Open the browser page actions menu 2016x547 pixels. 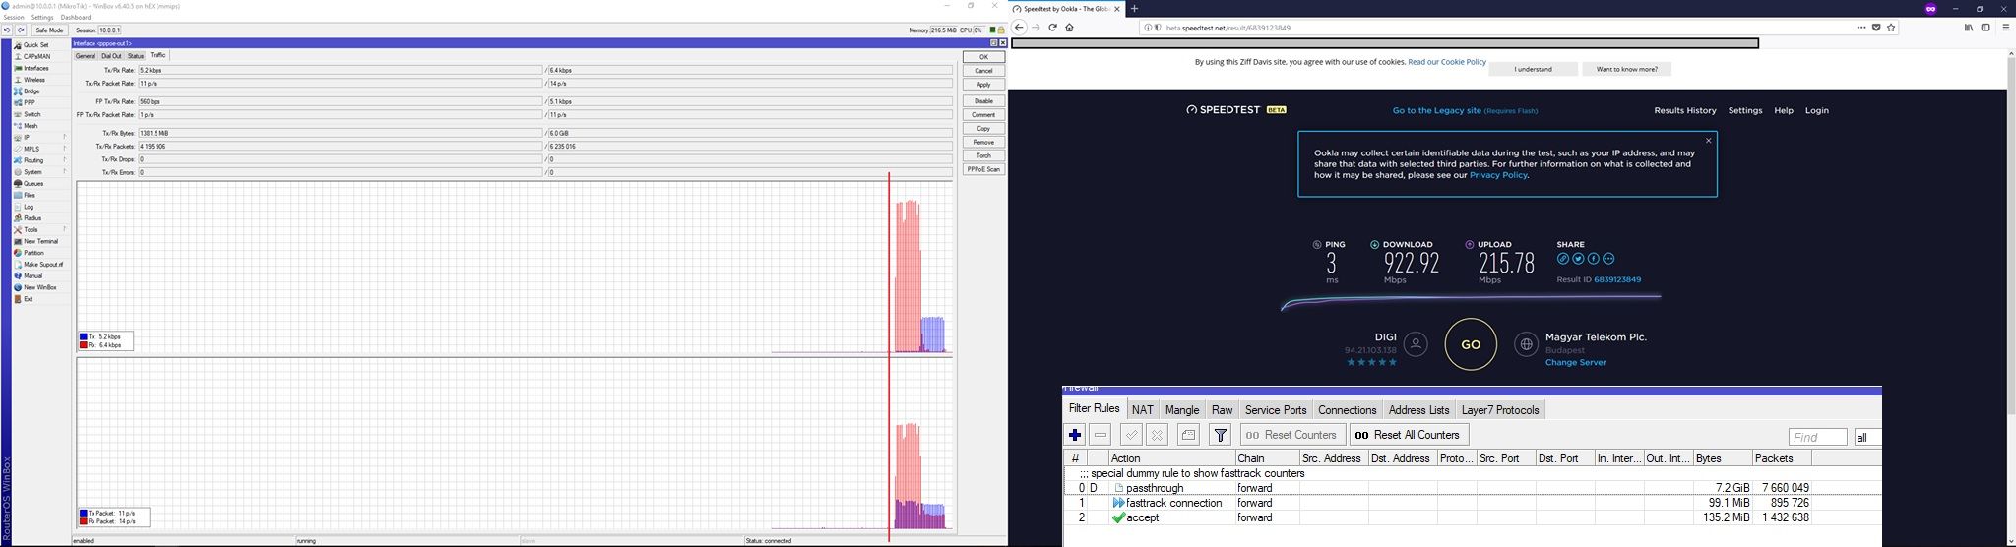(1860, 28)
